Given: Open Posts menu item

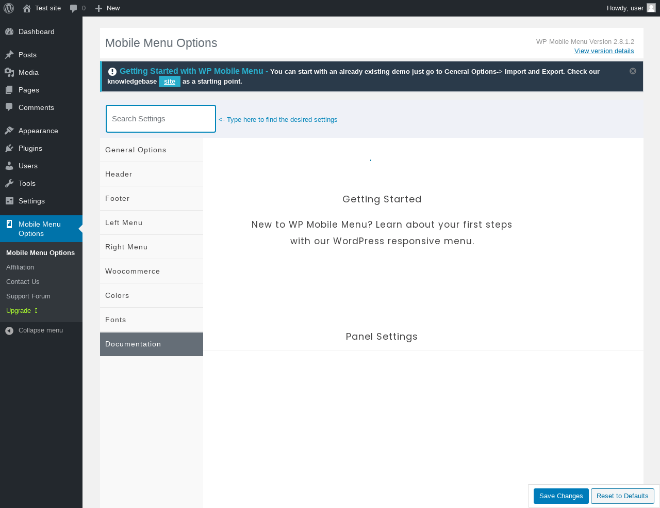Looking at the screenshot, I should coord(41,55).
